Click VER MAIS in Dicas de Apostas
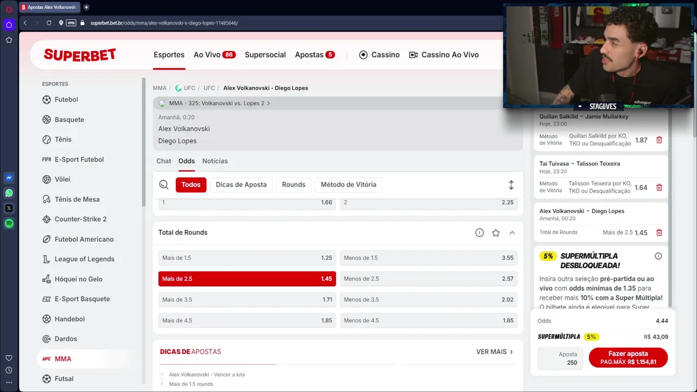 pos(494,352)
